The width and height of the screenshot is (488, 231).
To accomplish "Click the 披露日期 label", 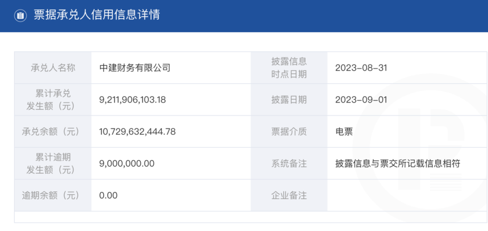I will (x=289, y=100).
